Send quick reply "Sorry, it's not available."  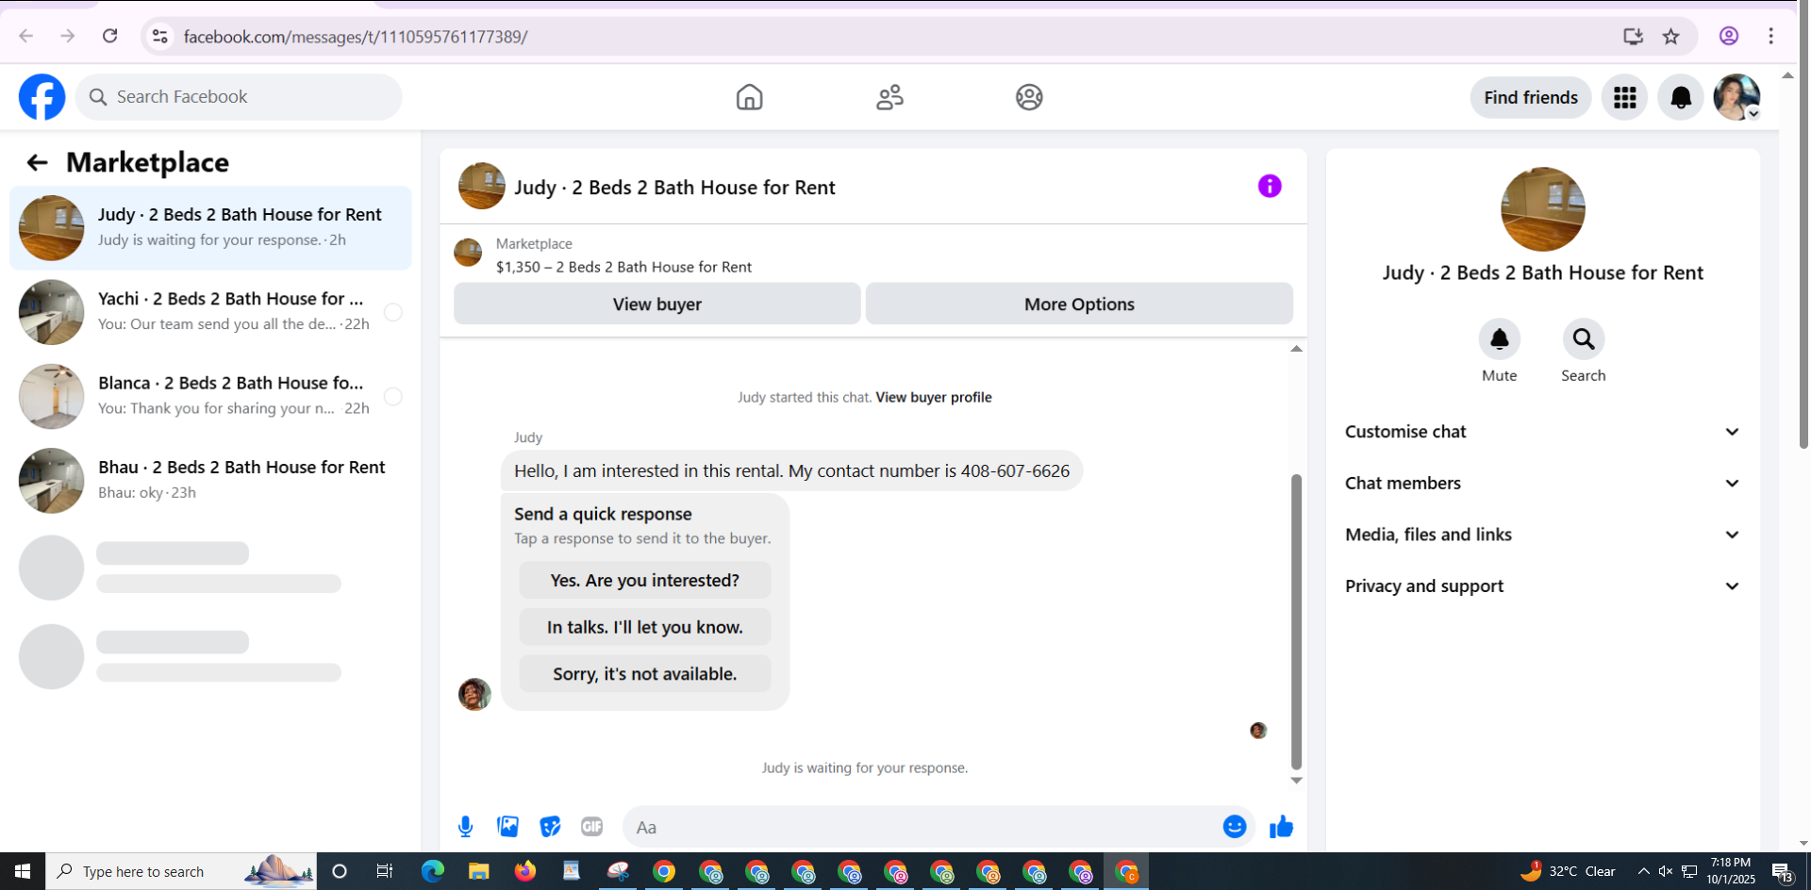[x=645, y=674]
